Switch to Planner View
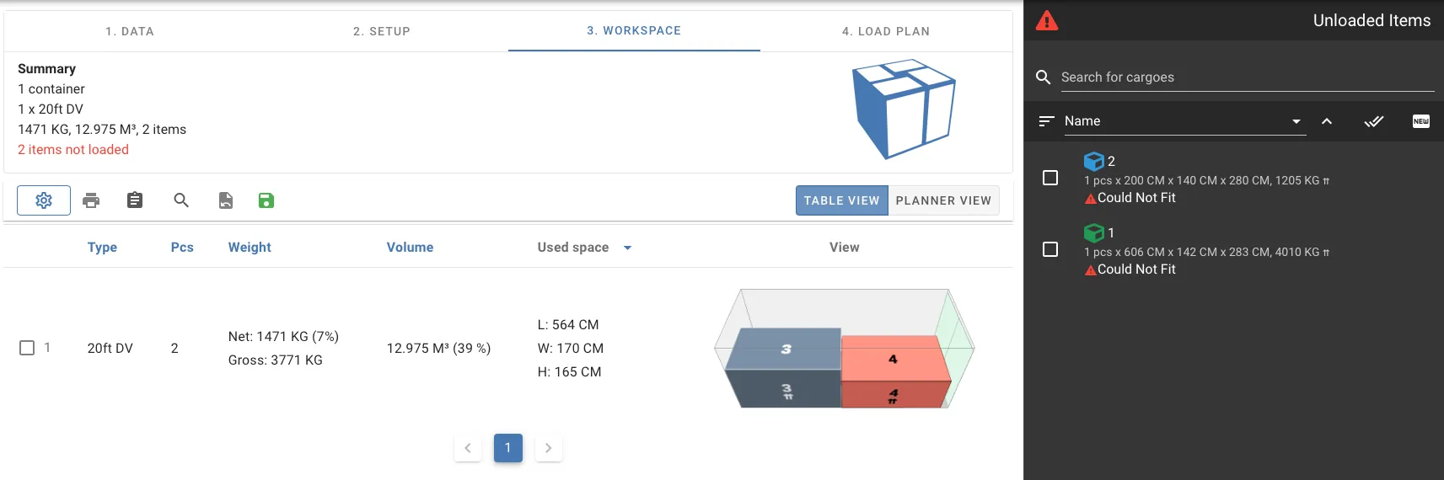Screen dimensions: 1444x480 click(x=943, y=200)
